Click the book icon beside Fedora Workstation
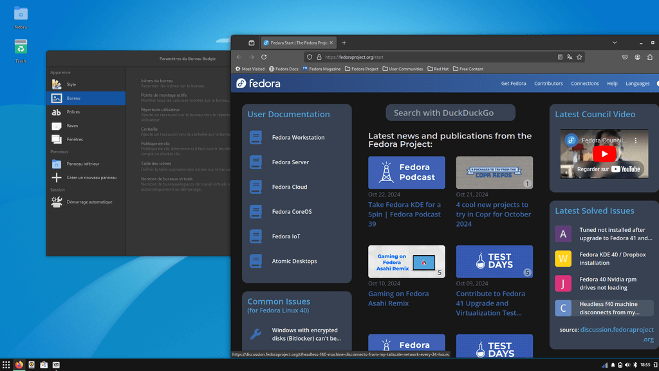This screenshot has width=659, height=371. click(255, 137)
